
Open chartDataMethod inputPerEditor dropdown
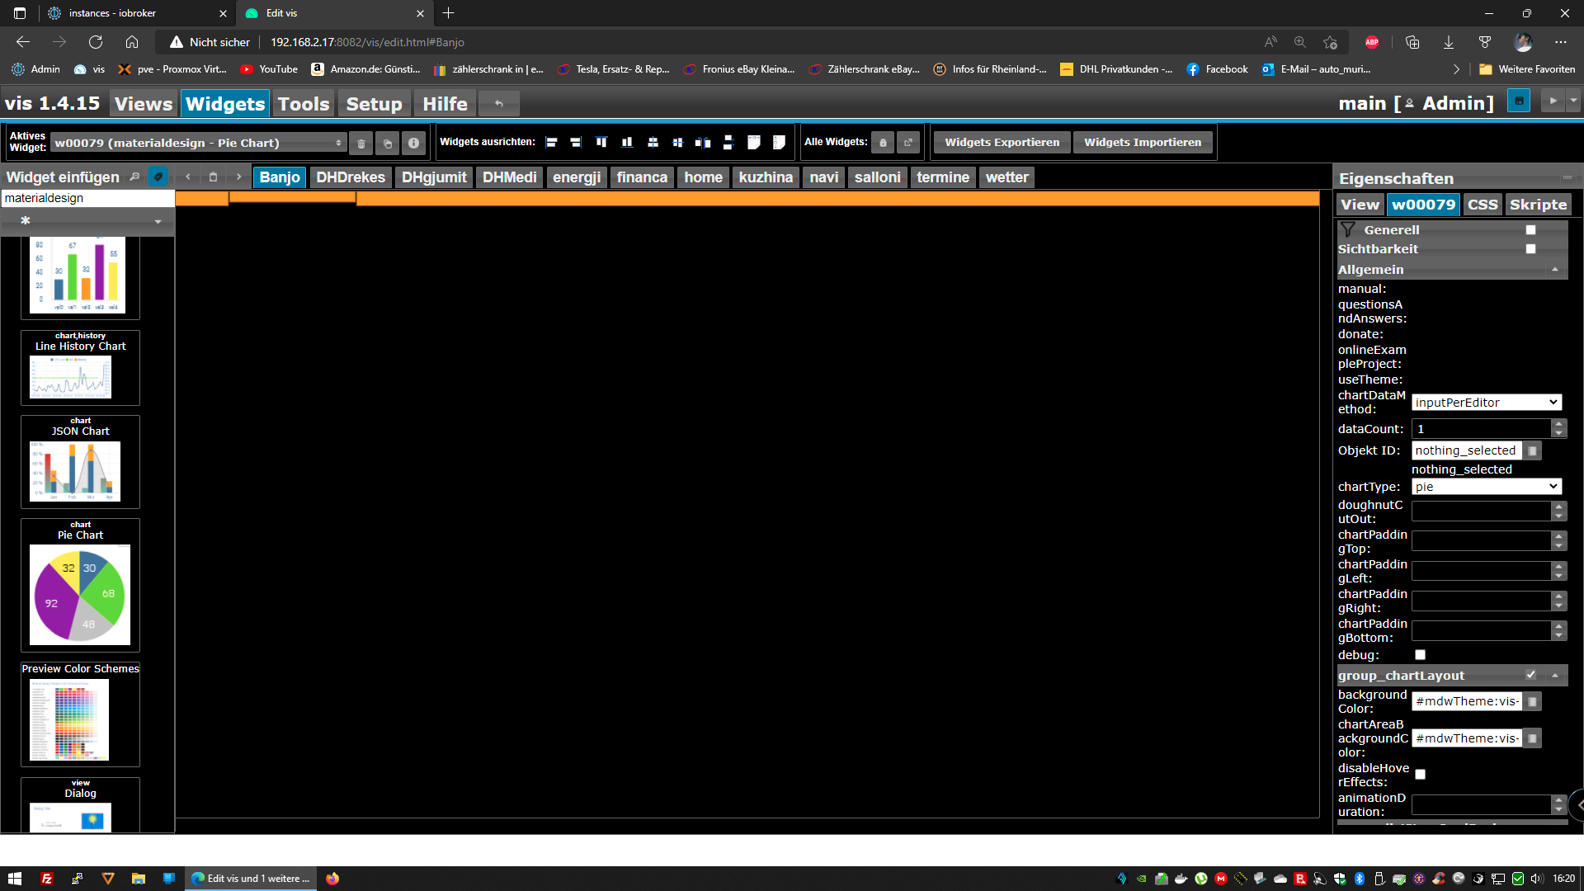[x=1486, y=403]
